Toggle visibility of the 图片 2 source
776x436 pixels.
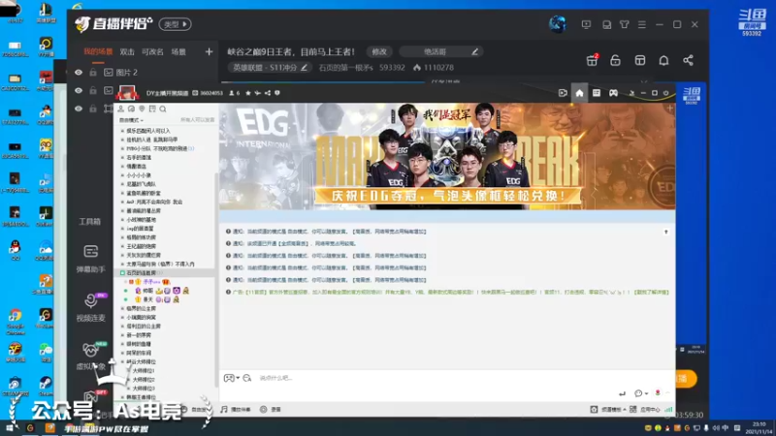click(x=79, y=72)
